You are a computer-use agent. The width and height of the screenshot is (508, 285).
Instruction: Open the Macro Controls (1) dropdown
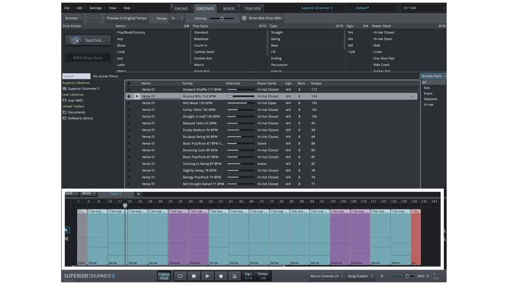click(327, 276)
